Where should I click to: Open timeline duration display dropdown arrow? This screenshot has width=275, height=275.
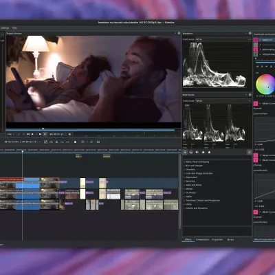pyautogui.click(x=39, y=142)
